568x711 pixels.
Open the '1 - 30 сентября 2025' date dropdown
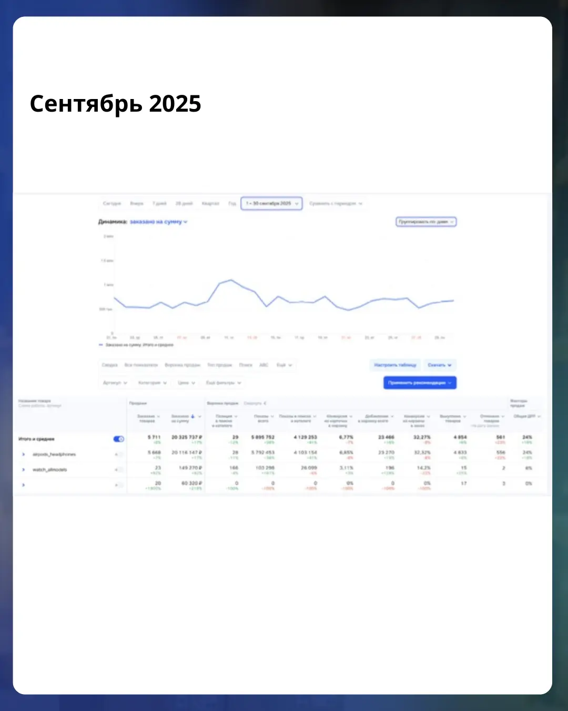(x=271, y=203)
